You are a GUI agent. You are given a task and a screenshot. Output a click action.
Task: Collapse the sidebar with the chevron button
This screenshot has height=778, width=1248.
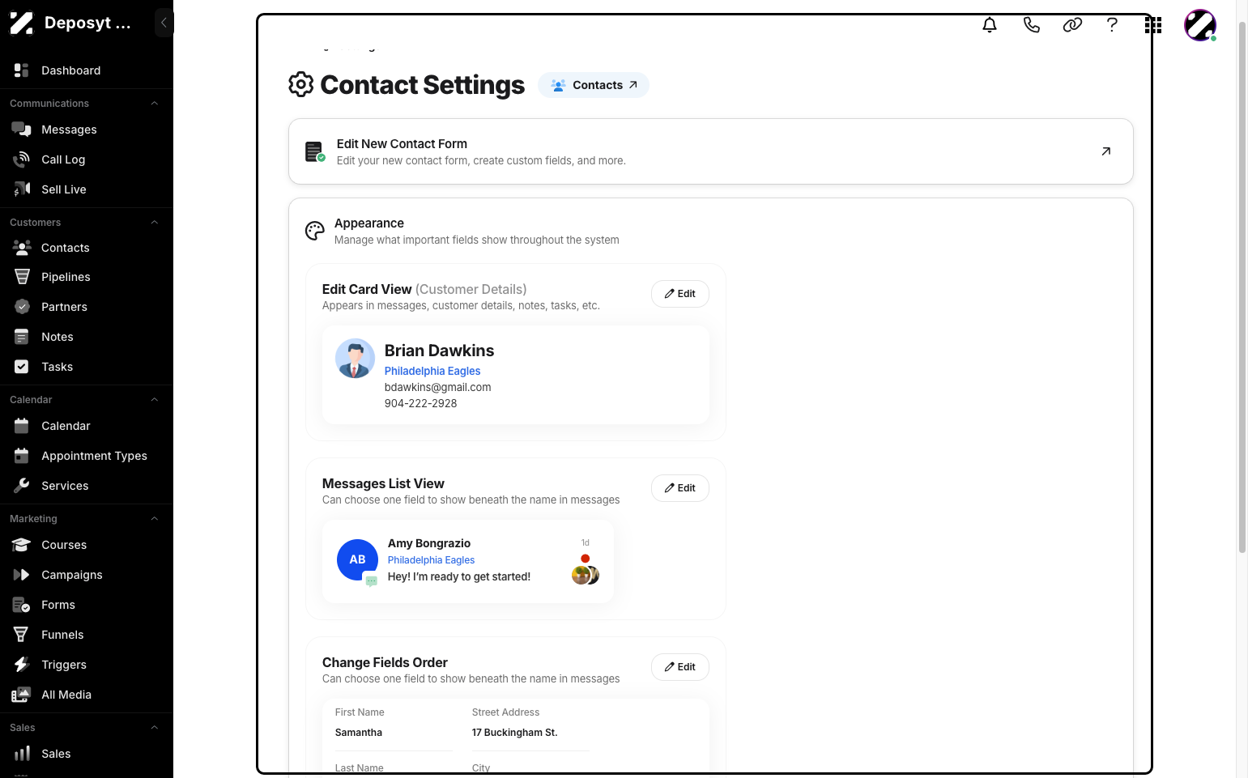click(x=164, y=23)
